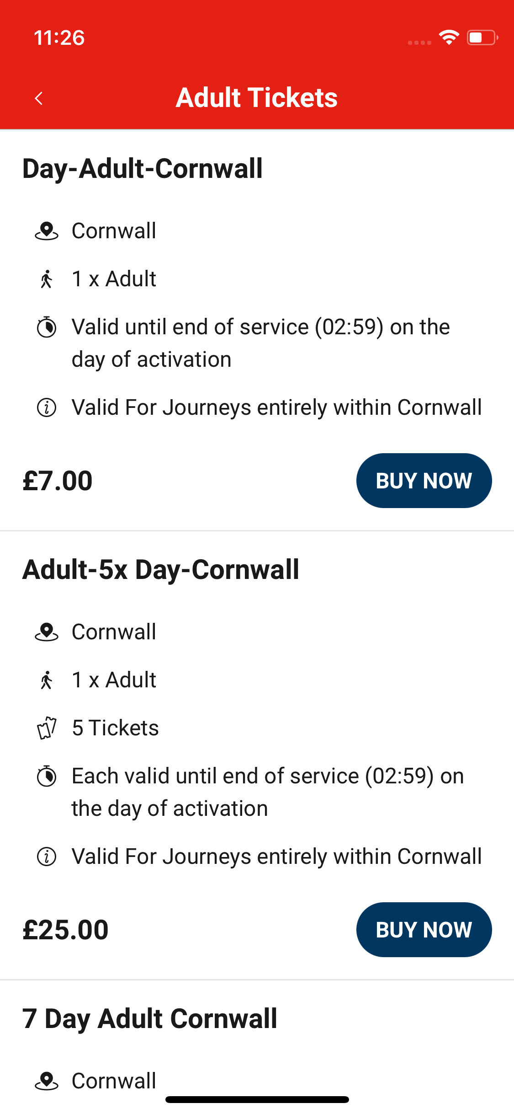Viewport: 514px width, 1114px height.
Task: Buy the £25.00 Adult-5x Day-Cornwall ticket
Action: (424, 930)
